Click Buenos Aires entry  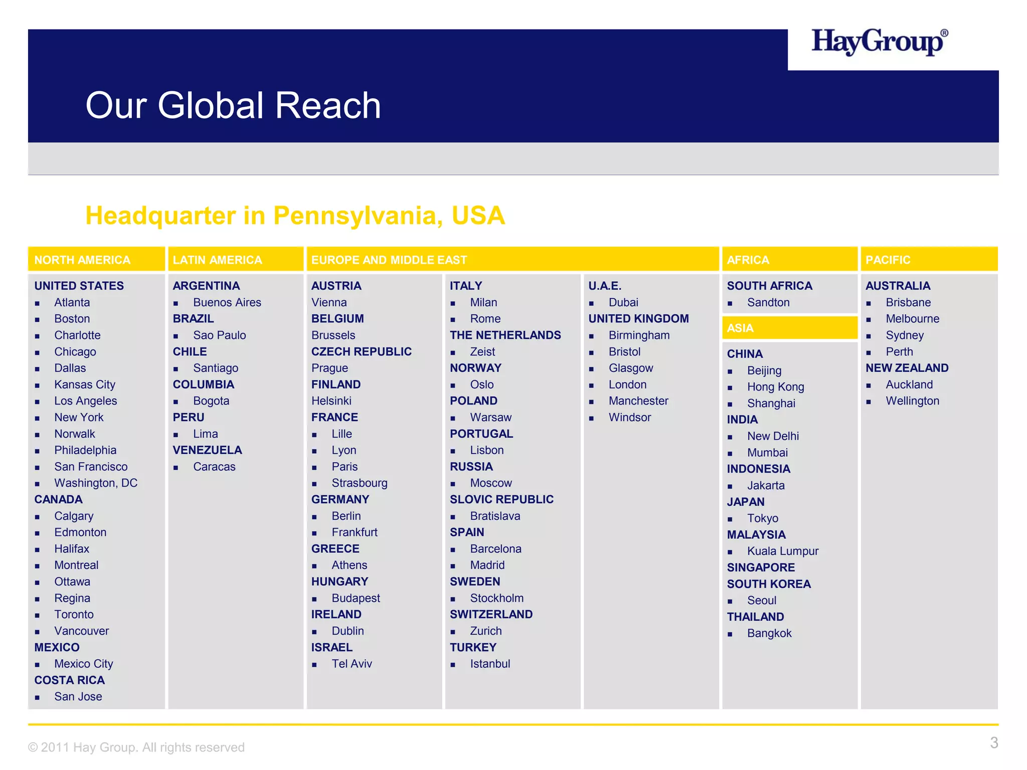point(227,302)
